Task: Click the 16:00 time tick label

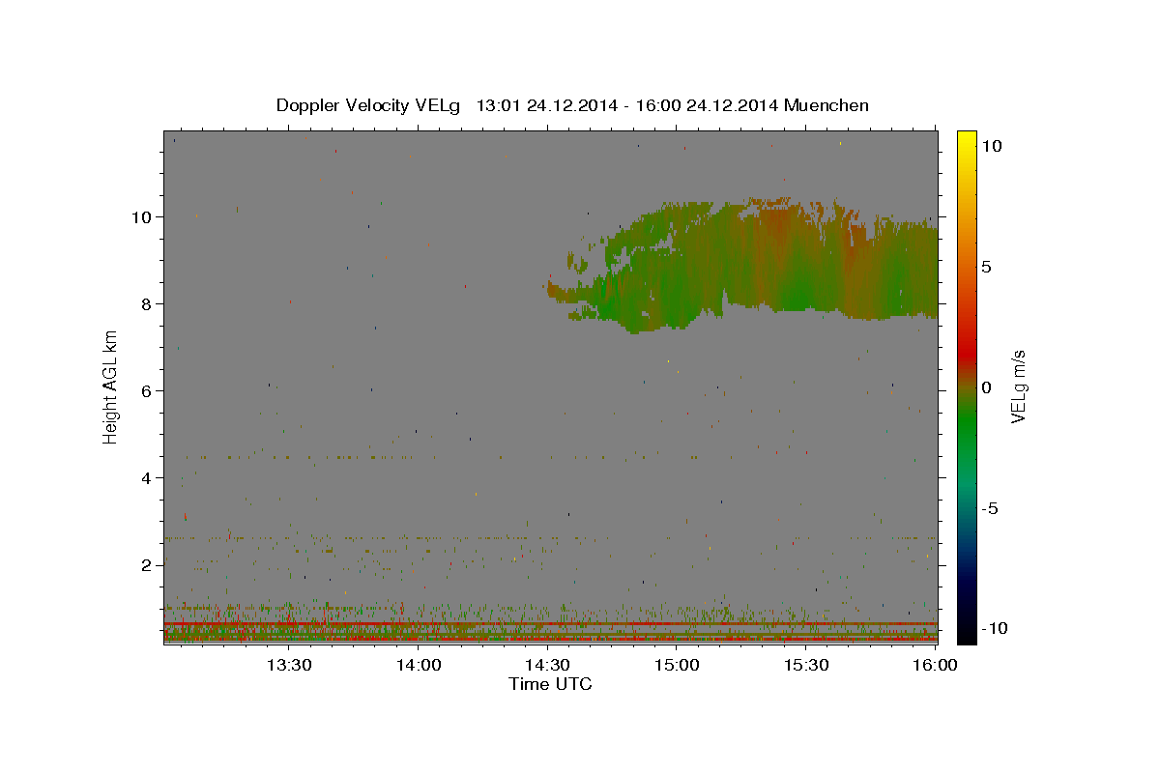Action: click(935, 665)
